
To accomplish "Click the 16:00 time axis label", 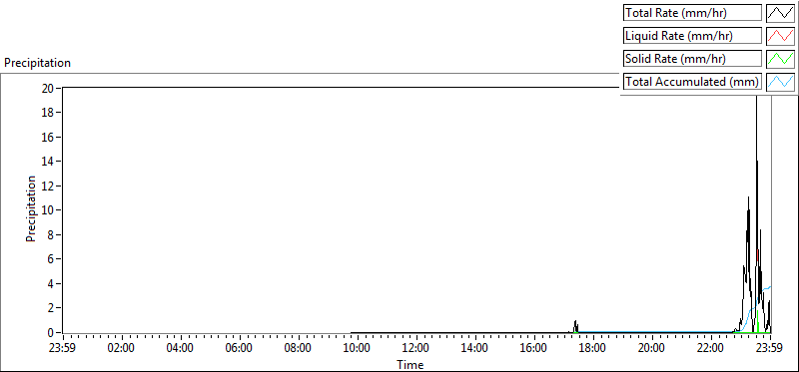I will click(534, 349).
